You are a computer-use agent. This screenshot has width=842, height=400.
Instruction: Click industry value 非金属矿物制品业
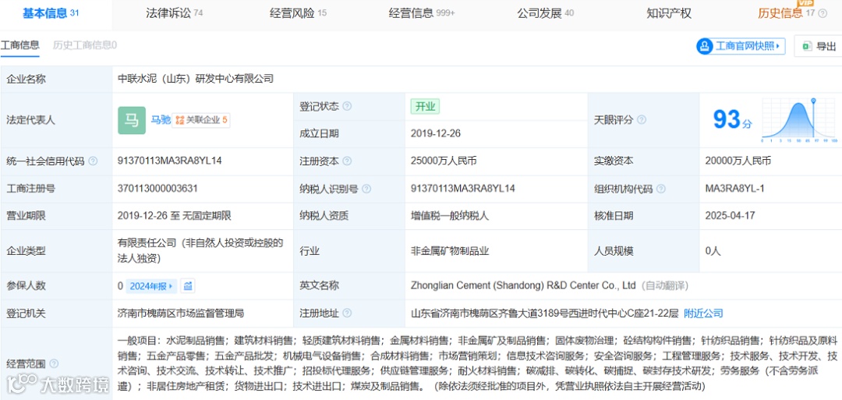(450, 250)
